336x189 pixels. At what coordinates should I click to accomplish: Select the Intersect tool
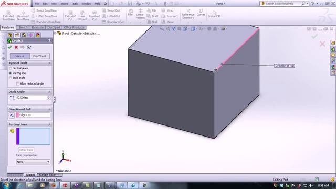tap(170, 16)
